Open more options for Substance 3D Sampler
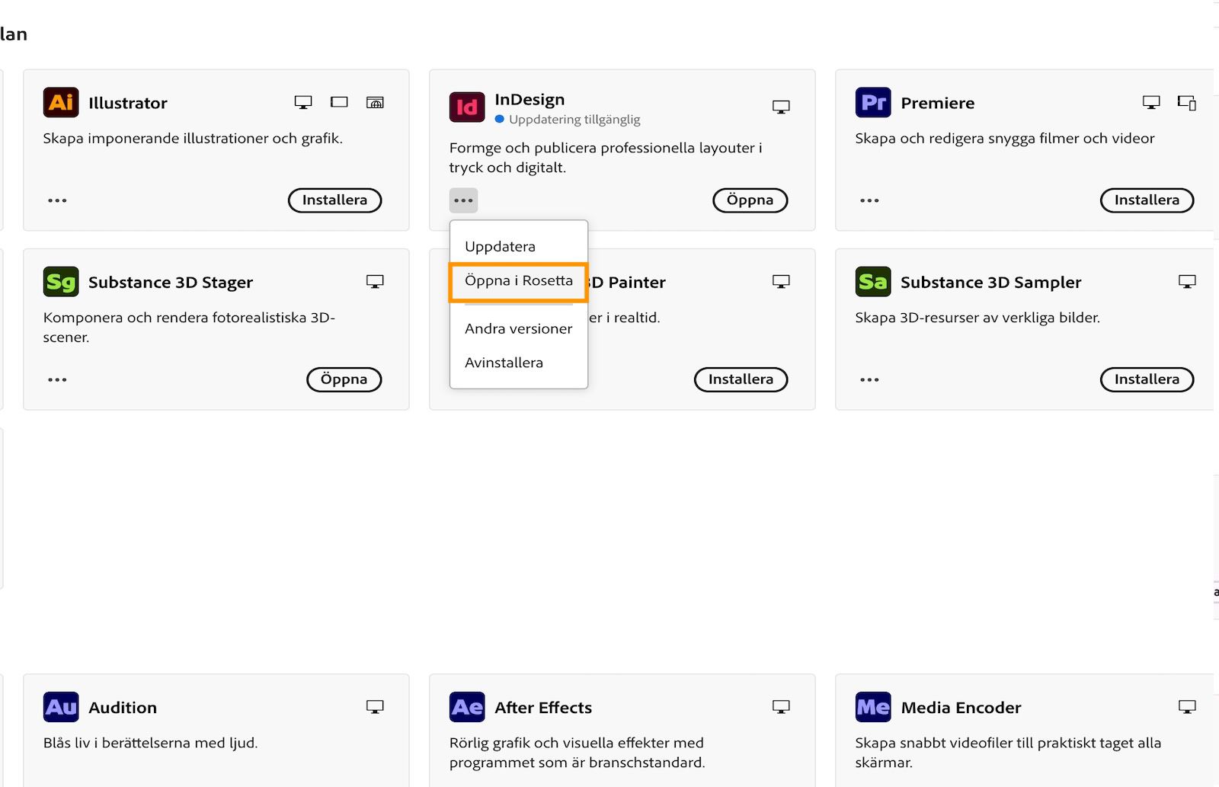 coord(869,379)
